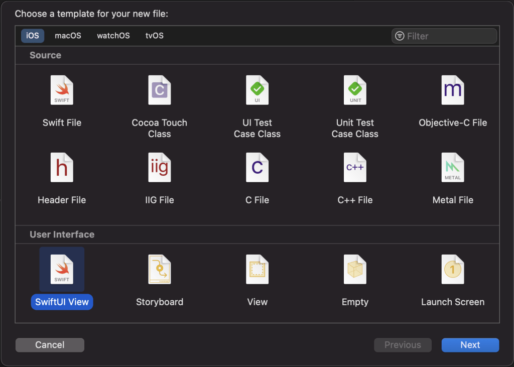Select the View interface template icon
The width and height of the screenshot is (514, 367).
point(257,269)
